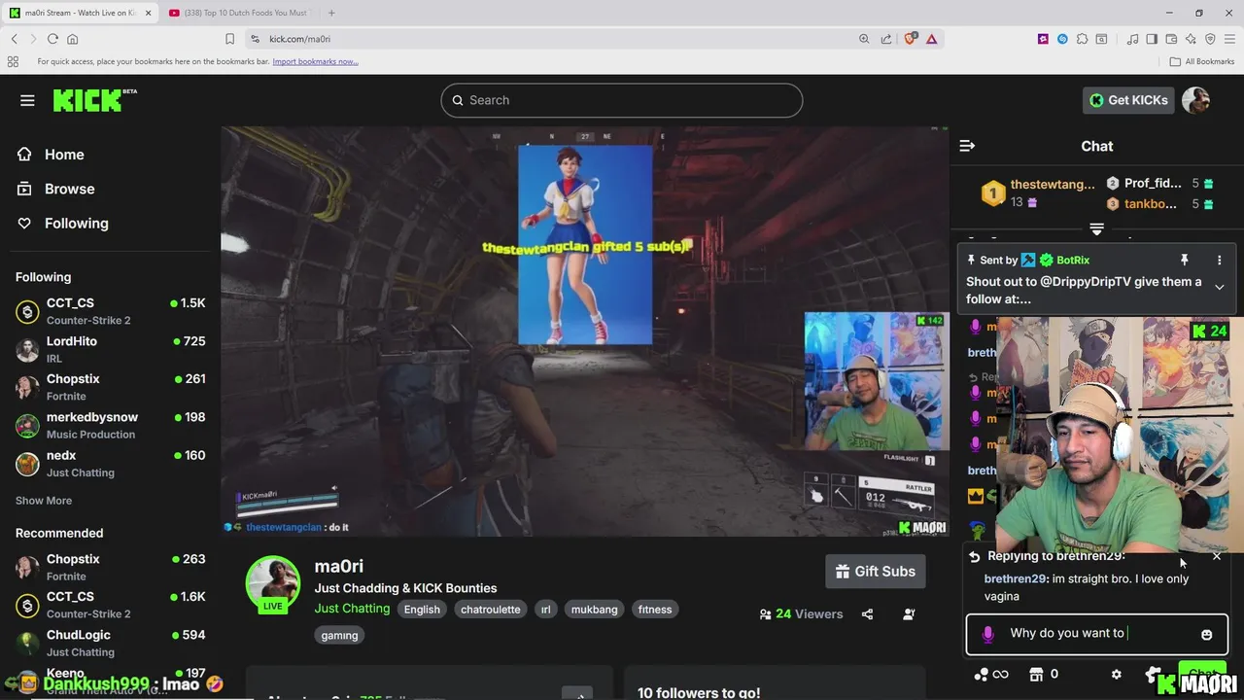Open emoji picker in chat input
The image size is (1244, 700).
pyautogui.click(x=1206, y=634)
